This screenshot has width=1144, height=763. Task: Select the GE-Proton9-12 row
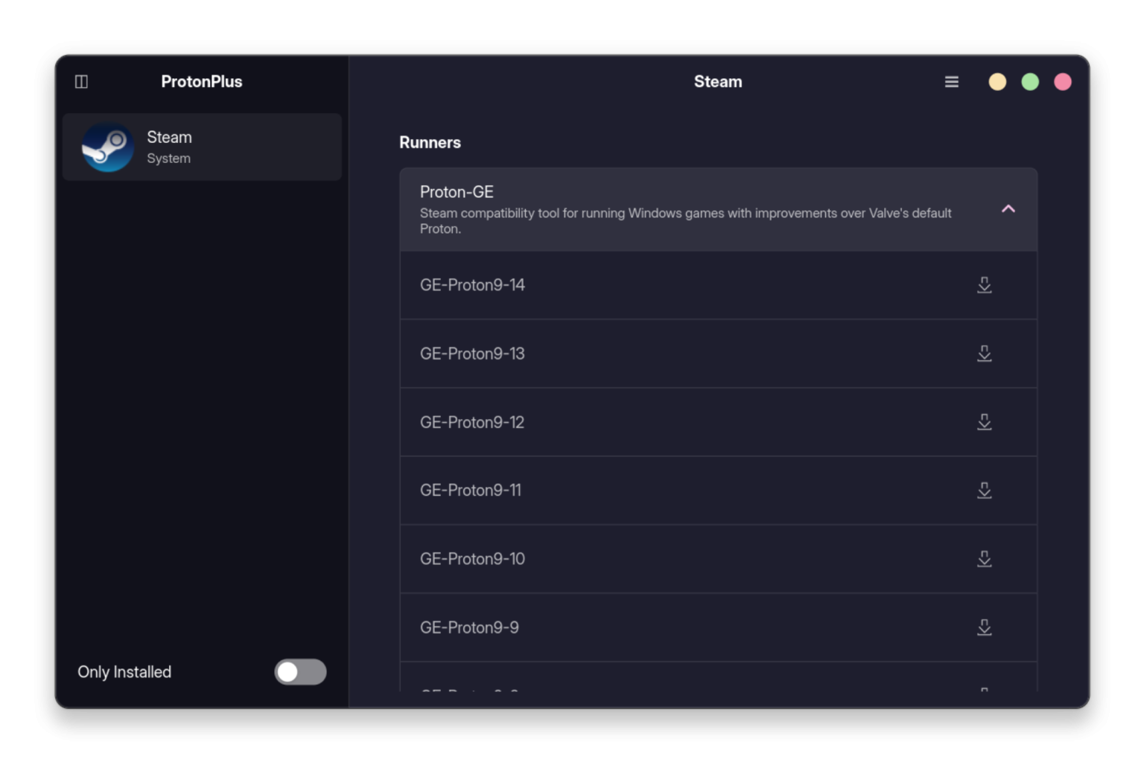pos(596,422)
